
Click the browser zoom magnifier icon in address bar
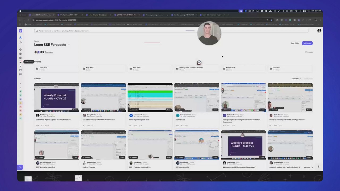point(267,20)
